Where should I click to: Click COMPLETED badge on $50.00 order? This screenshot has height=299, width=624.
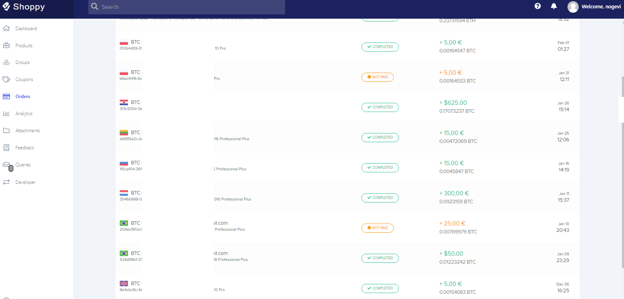pos(380,258)
